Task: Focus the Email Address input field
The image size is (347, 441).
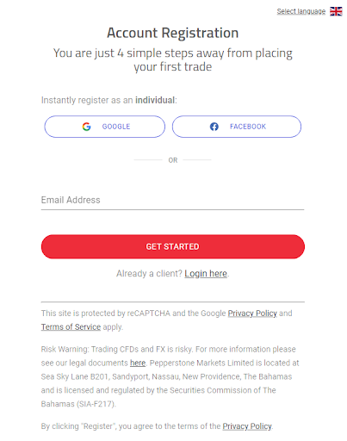Action: tap(172, 200)
